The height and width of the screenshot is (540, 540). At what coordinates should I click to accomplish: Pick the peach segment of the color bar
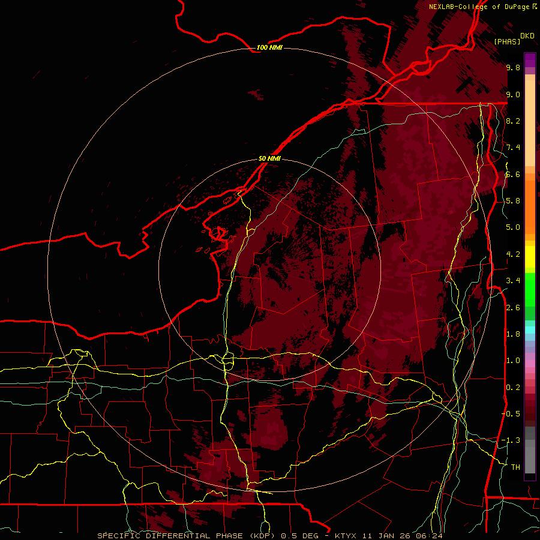(530, 123)
